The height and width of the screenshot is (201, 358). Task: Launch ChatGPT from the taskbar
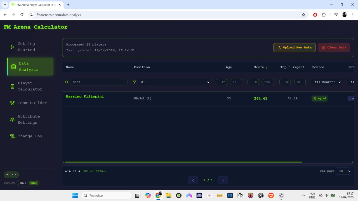click(261, 195)
